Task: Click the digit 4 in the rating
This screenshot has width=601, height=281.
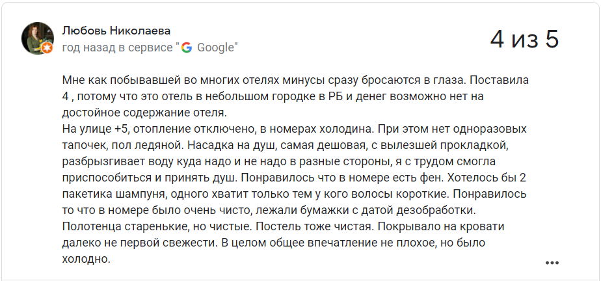Action: point(497,40)
